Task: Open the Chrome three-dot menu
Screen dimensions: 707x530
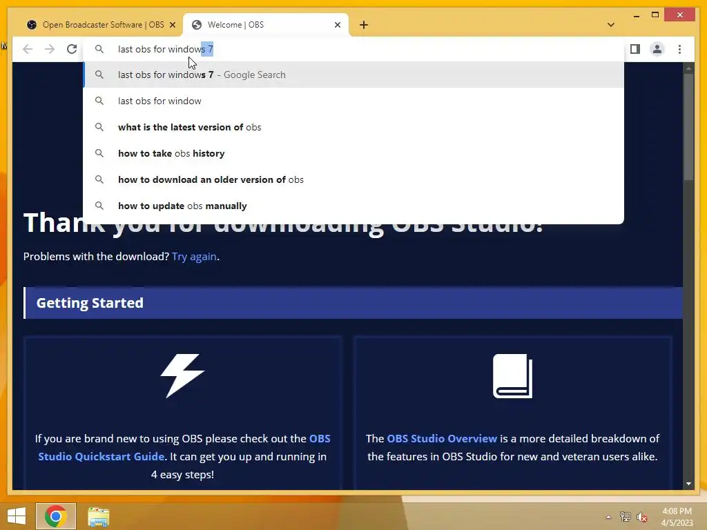Action: [679, 49]
